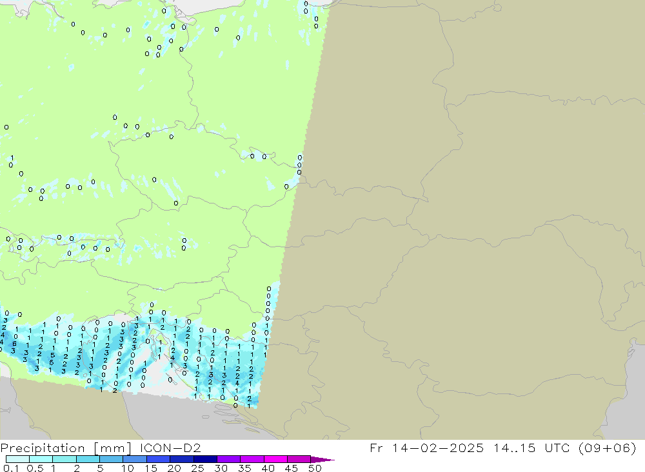645x472 pixels.
Task: Select the 40–45 mm magenta legend swatch
Action: [275, 459]
